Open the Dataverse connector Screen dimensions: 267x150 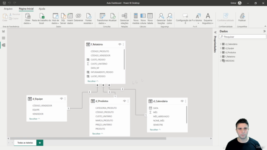[x=78, y=17]
